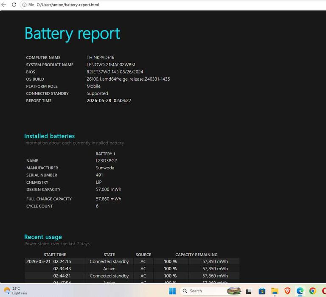Image resolution: width=326 pixels, height=297 pixels.
Task: Select serial number value '491'
Action: 99,175
